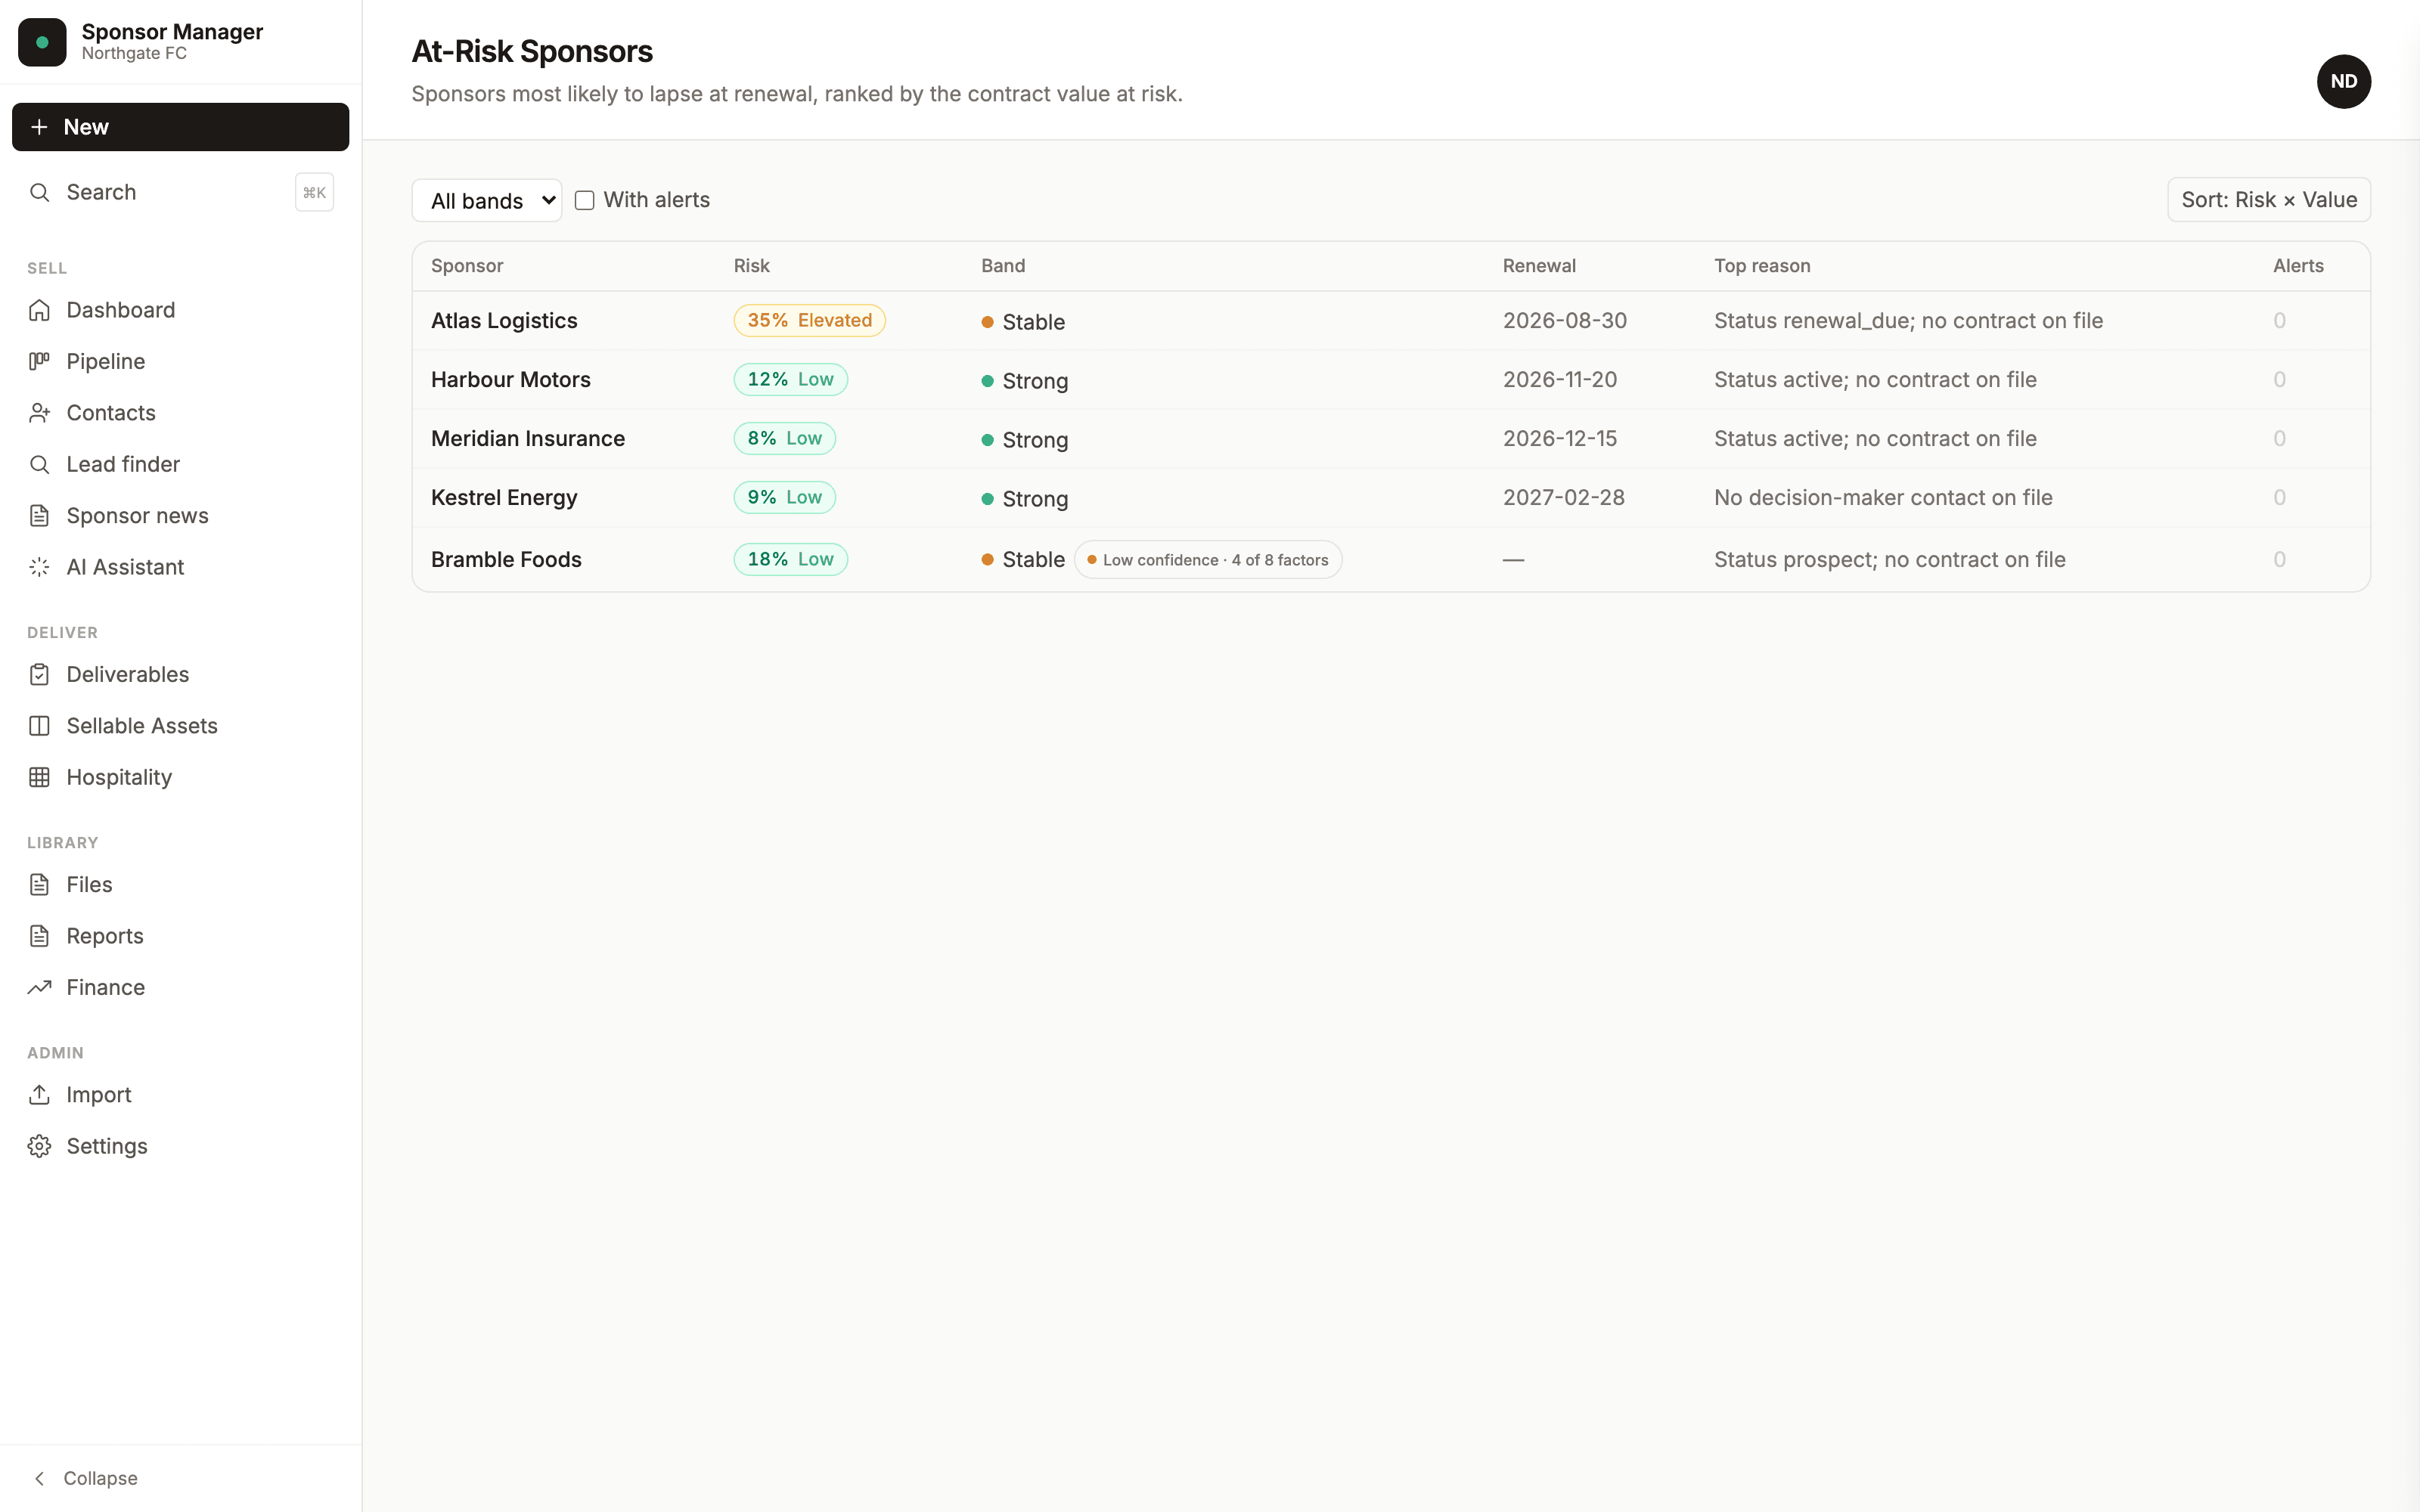Click the Low confidence 4 of 8 factors pill
Screen dimensions: 2420x1512
1208,560
